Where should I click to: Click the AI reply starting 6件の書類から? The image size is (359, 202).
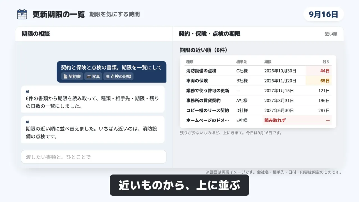click(x=93, y=99)
